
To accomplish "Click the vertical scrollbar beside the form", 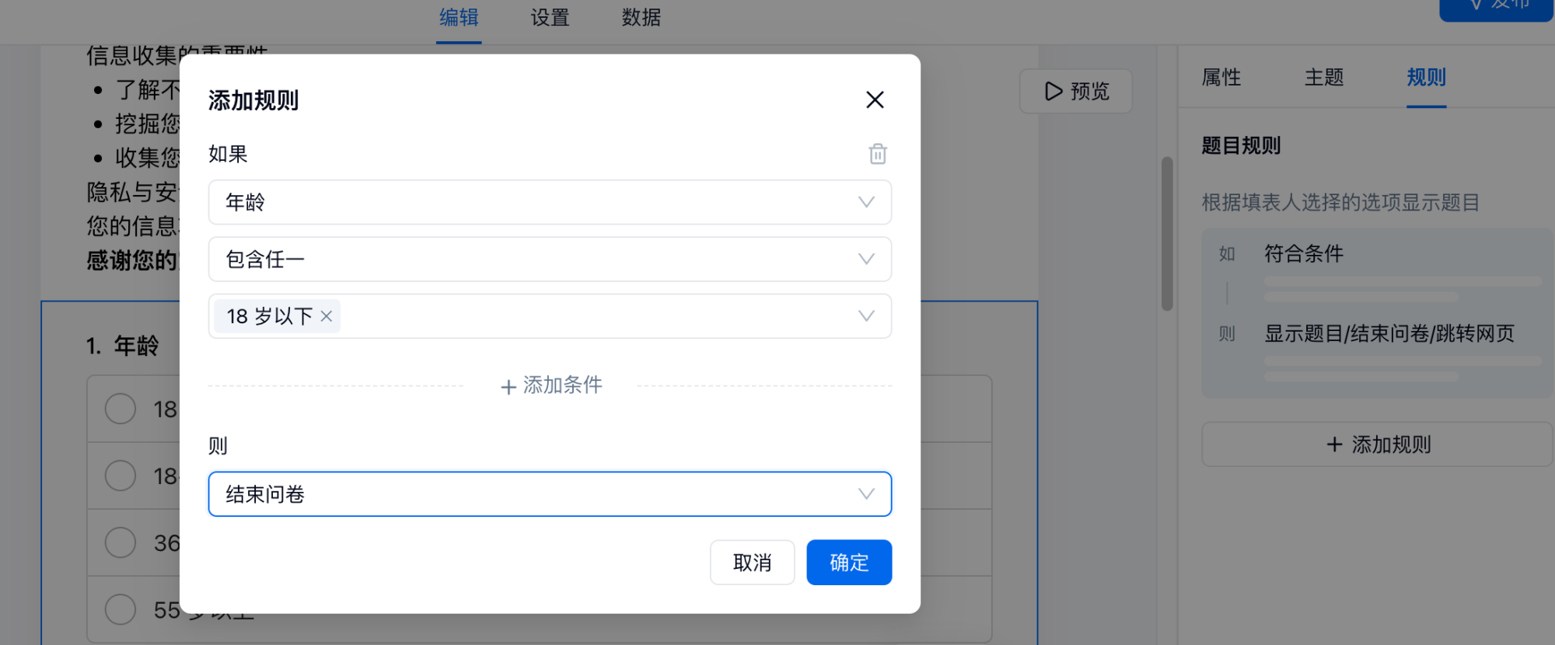I will pyautogui.click(x=1166, y=233).
